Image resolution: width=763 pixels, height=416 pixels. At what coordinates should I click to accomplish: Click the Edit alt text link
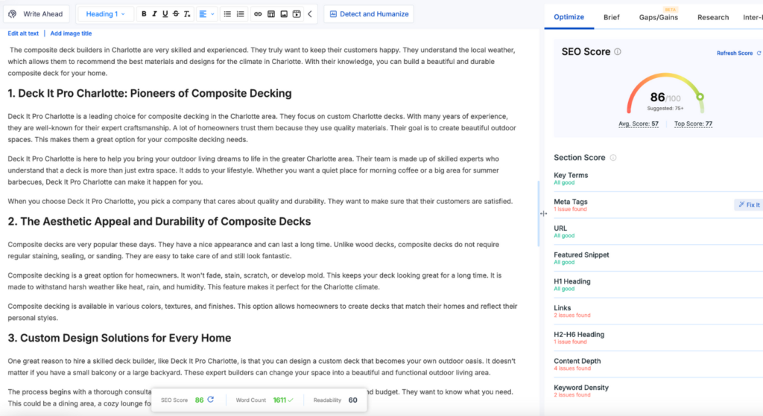(x=23, y=33)
